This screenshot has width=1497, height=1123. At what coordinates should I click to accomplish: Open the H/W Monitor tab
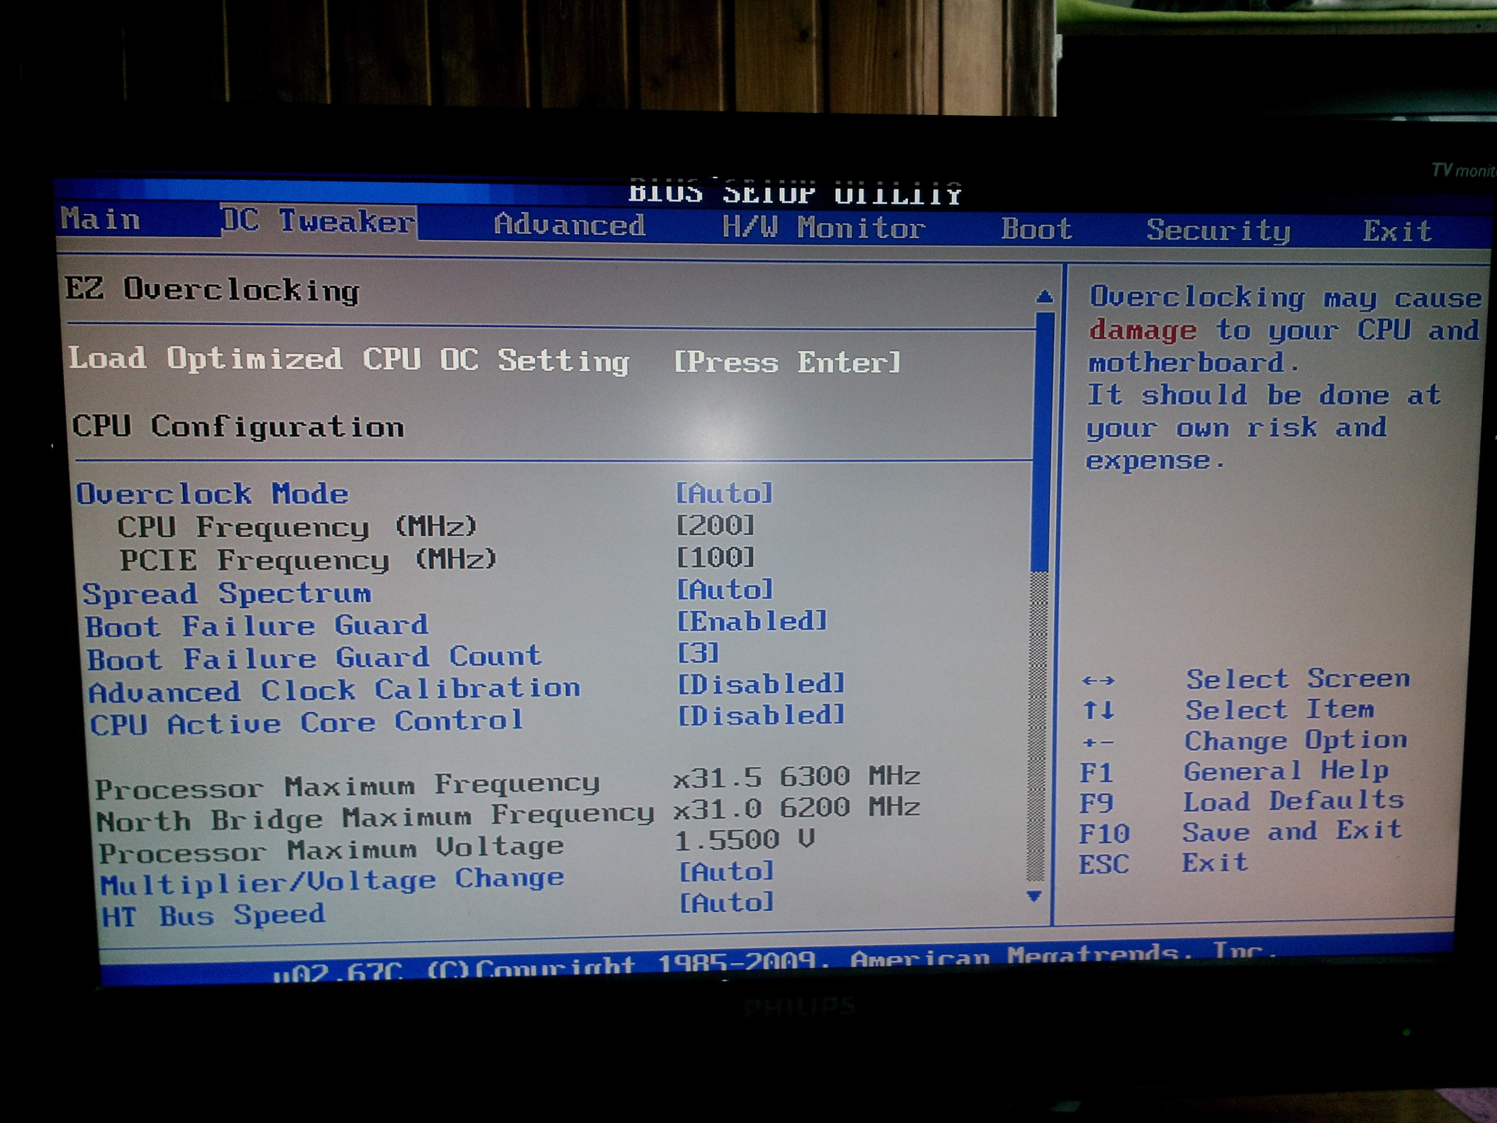824,227
